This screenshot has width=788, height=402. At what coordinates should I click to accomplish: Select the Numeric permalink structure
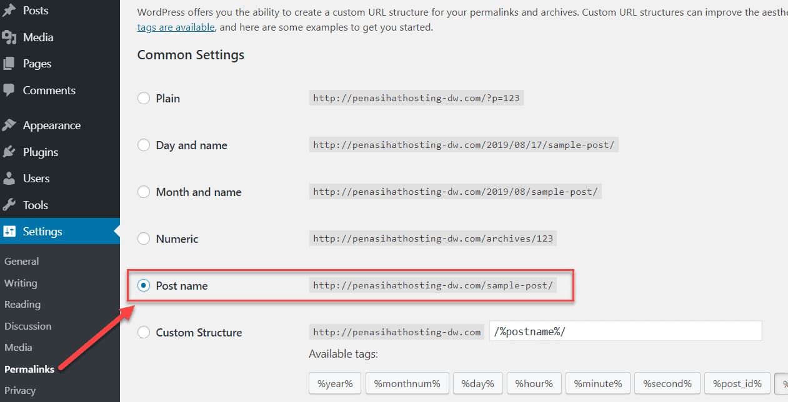[x=143, y=238]
